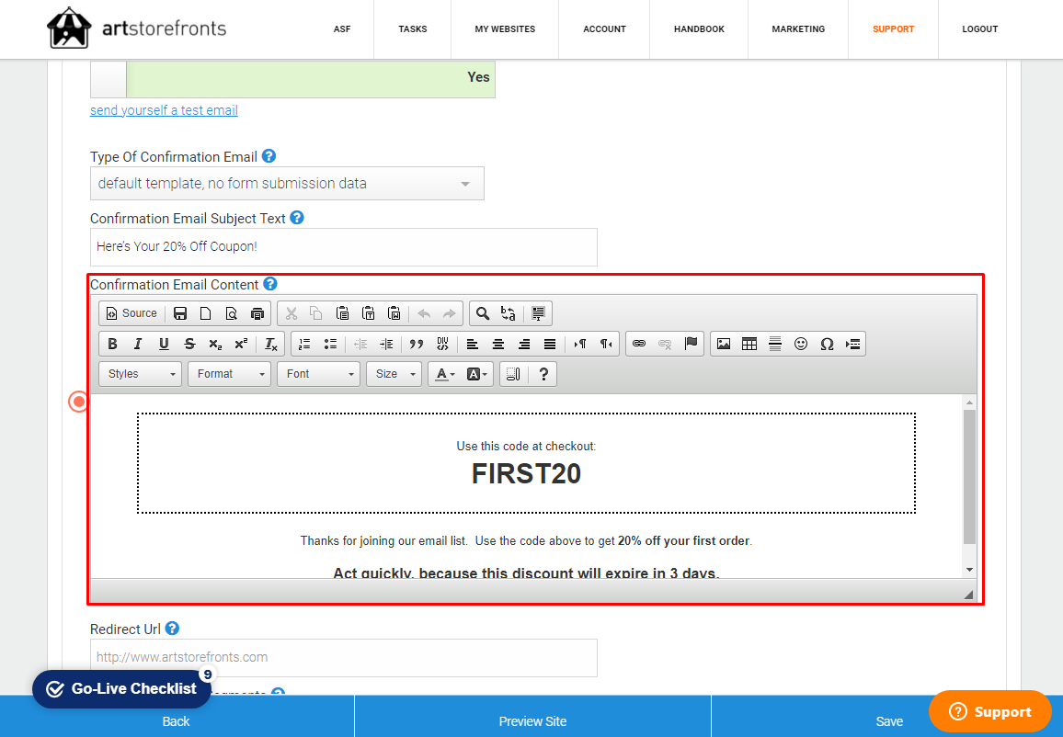Create a Div container
1063x737 pixels.
coord(442,344)
